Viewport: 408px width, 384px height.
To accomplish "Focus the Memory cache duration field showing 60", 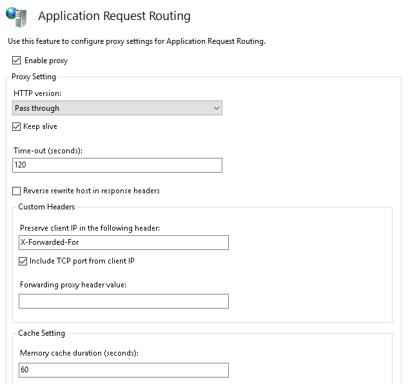I will [x=124, y=370].
